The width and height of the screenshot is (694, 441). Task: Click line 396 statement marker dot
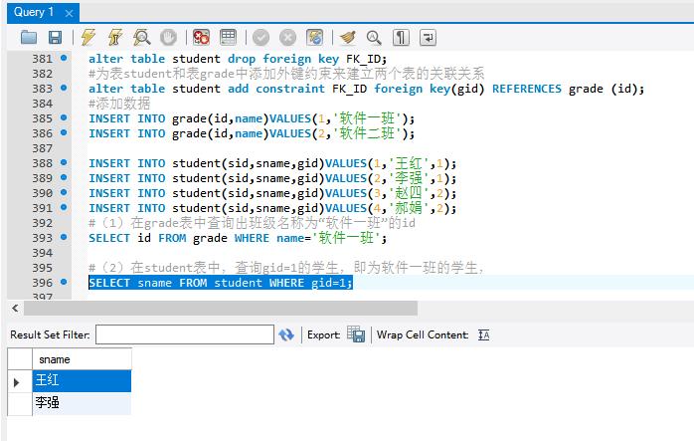tap(64, 282)
